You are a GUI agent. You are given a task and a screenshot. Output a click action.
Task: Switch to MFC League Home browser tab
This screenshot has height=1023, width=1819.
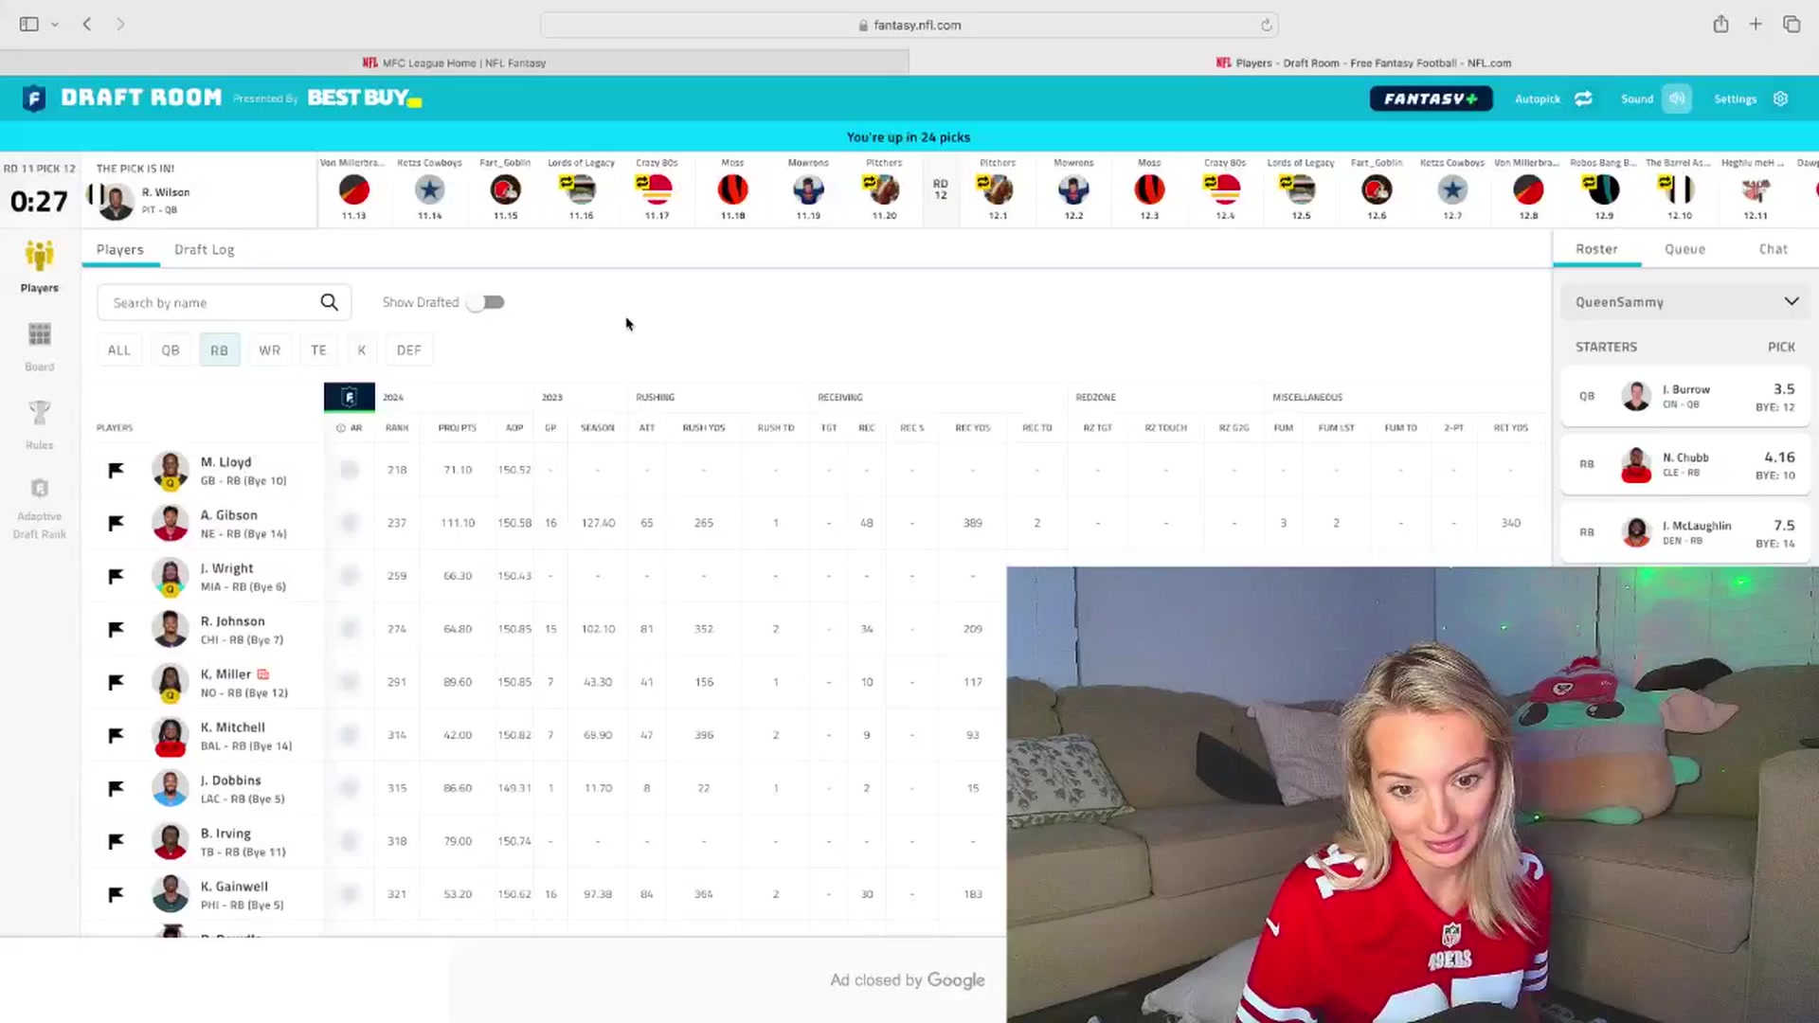455,63
